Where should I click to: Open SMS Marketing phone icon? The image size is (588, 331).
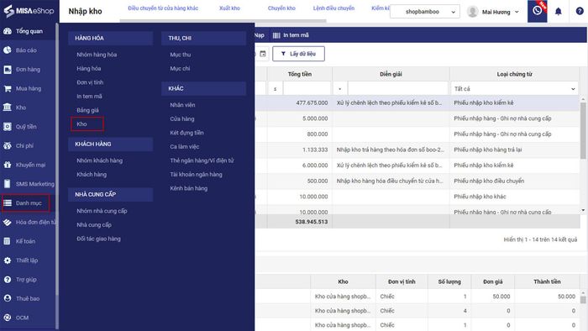pyautogui.click(x=7, y=184)
